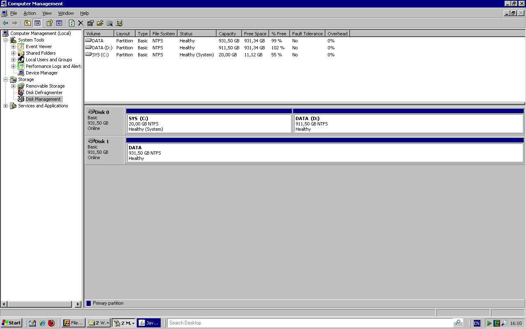Open the File menu
Viewport: 526px width, 329px height.
[x=14, y=13]
